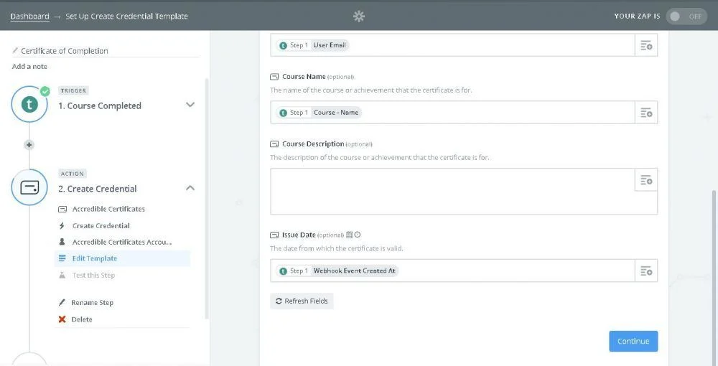Expand the Course Completed step chevron
The height and width of the screenshot is (366, 718).
(190, 105)
